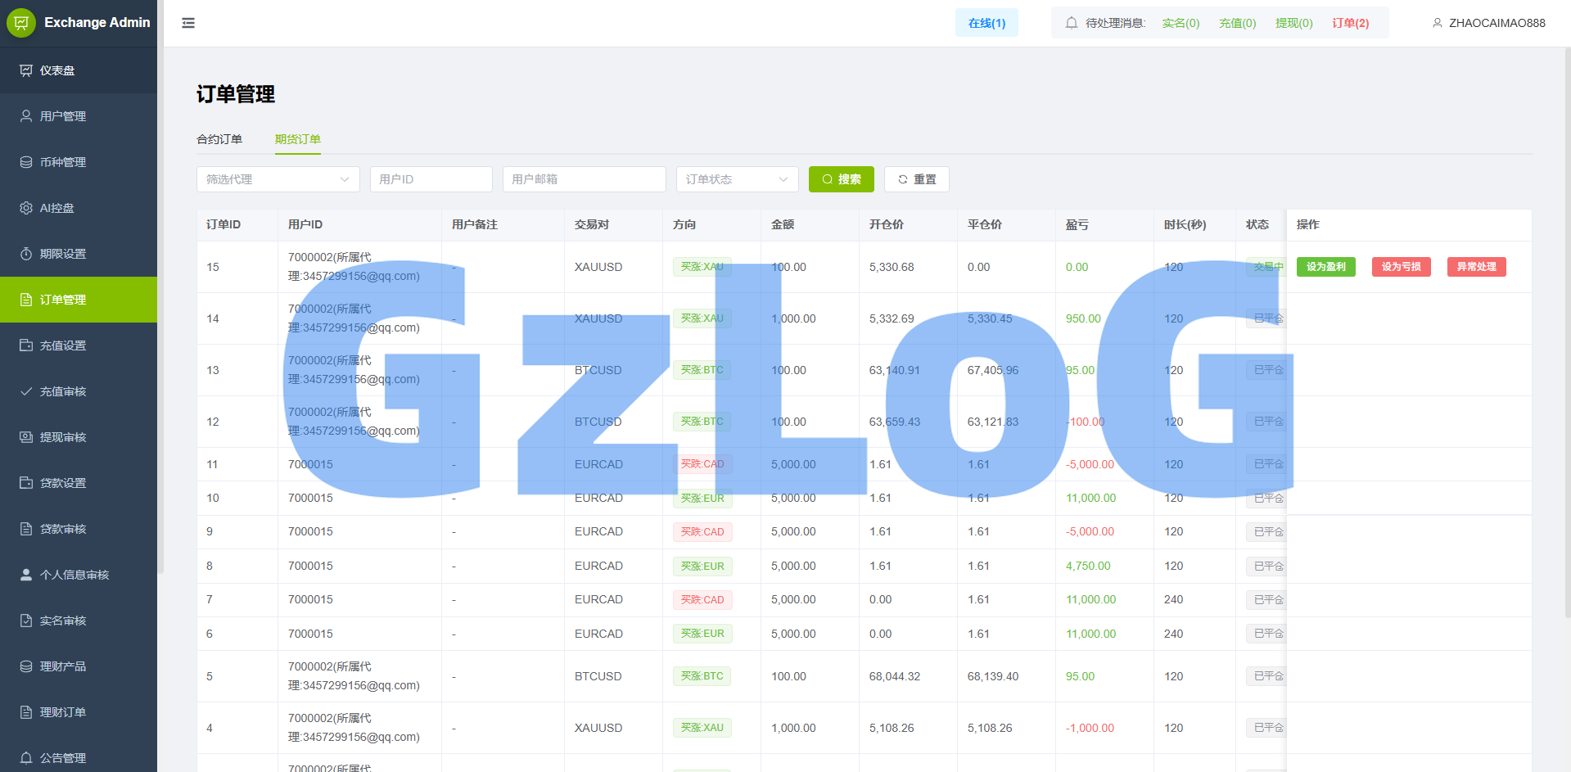Click 设为亏损 for order 15
1571x772 pixels.
tap(1401, 267)
